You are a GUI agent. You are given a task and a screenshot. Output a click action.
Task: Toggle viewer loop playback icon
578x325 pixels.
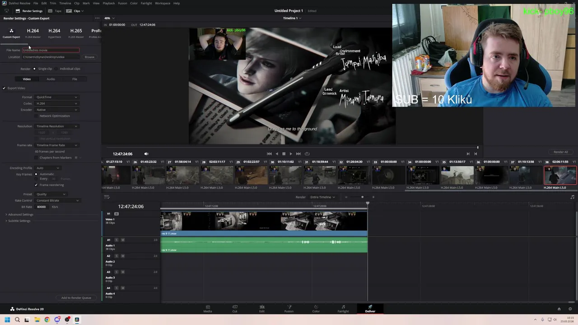point(307,153)
